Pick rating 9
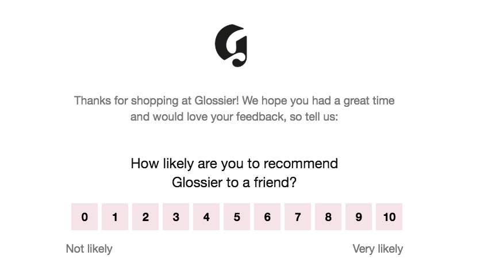Image resolution: width=488 pixels, height=271 pixels. 359,217
